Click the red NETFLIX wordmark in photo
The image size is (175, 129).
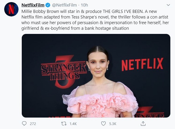(x=142, y=65)
